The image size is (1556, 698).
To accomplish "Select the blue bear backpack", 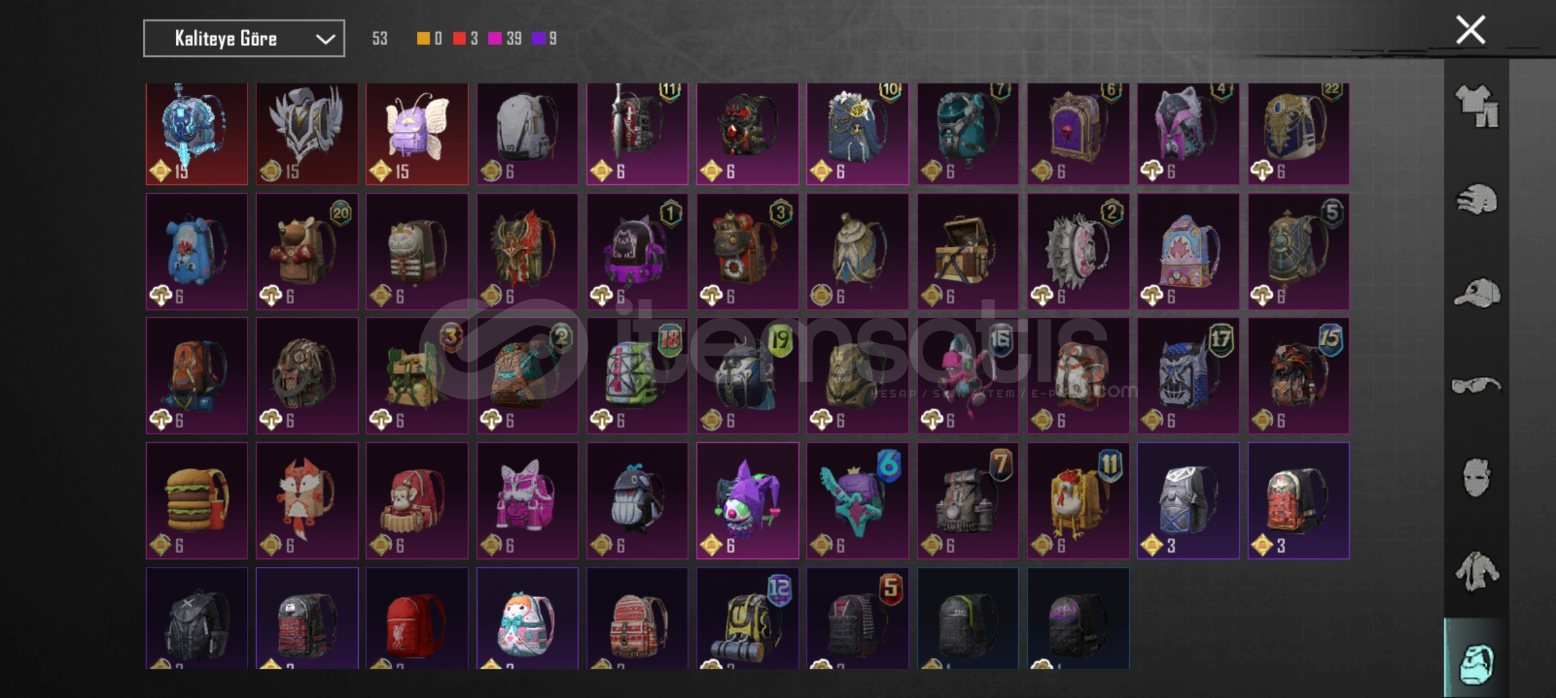I will click(196, 251).
